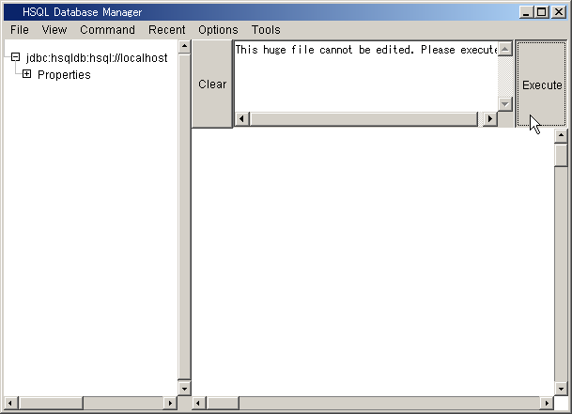Screen dimensions: 572x414
Task: Click the tree panel vertical scrollbar track
Action: 184,217
